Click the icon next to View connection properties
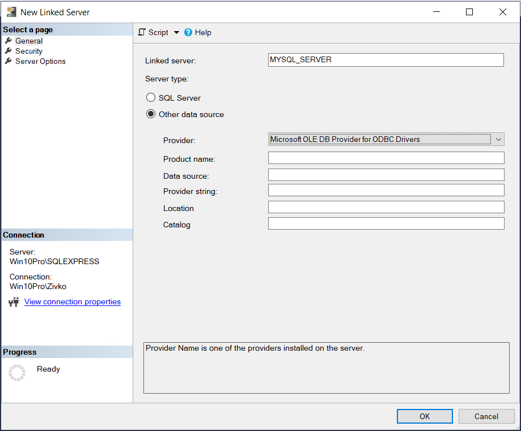This screenshot has width=521, height=431. tap(14, 301)
